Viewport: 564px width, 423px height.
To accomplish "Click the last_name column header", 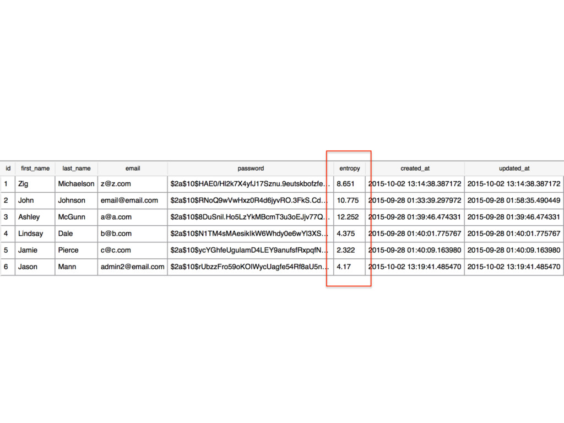I will [x=76, y=169].
